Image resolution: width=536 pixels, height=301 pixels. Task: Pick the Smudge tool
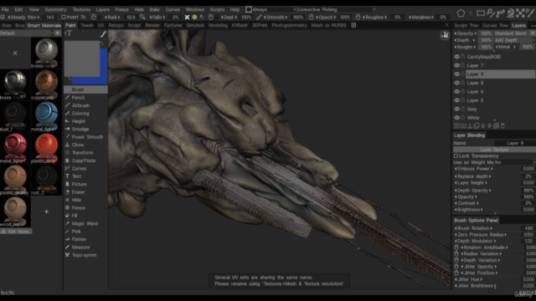(x=85, y=129)
